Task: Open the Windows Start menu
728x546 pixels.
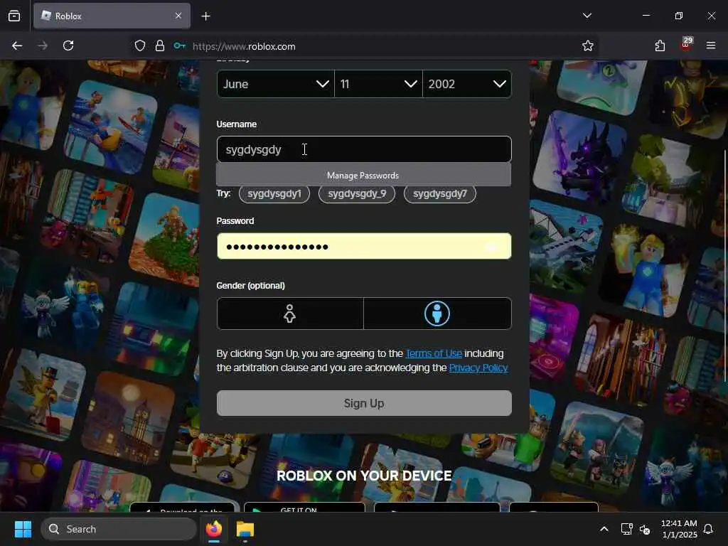Action: 23,529
